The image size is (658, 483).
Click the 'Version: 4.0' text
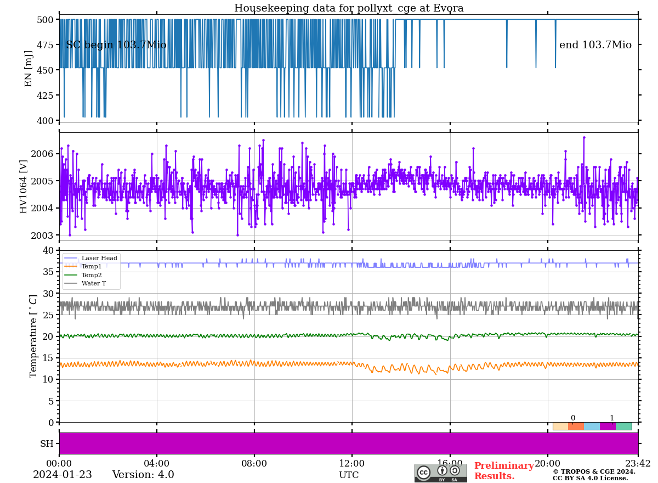click(143, 475)
